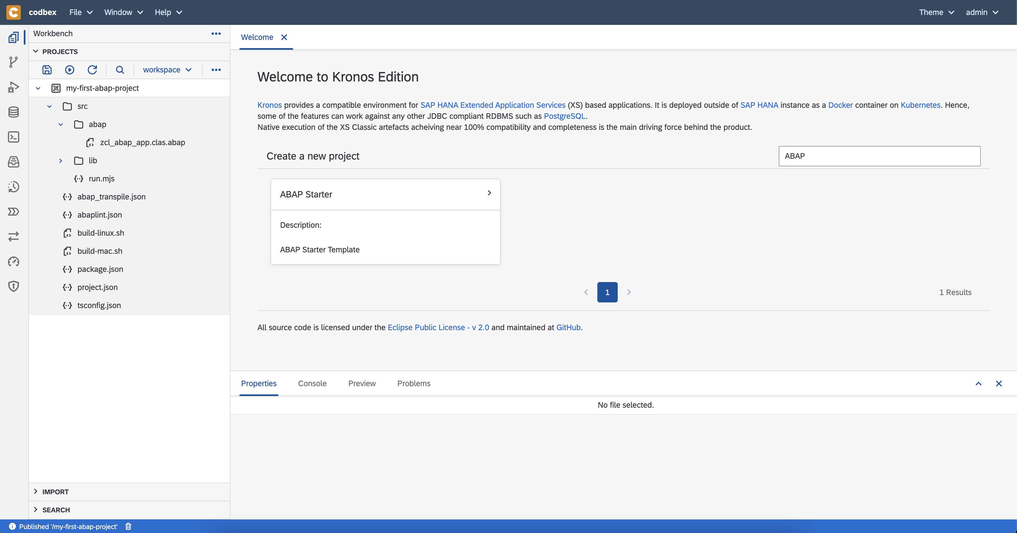Image resolution: width=1017 pixels, height=533 pixels.
Task: Open the history clock icon in sidebar
Action: [x=13, y=187]
